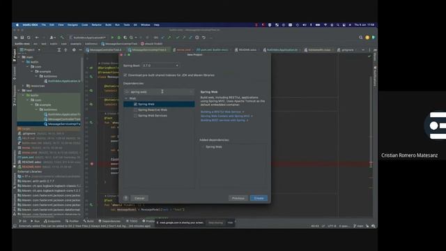Viewport: 446px width, 251px height.
Task: Switch to the MessageControllerTest editor tab
Action: click(105, 50)
